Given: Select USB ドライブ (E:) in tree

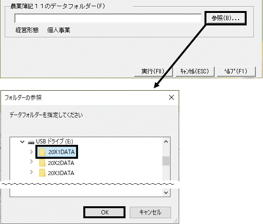Looking at the screenshot, I should pos(55,141).
